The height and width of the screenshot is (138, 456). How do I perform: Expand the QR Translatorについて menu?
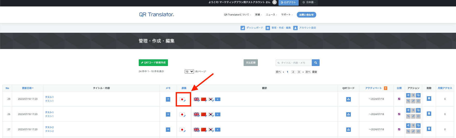pos(237,15)
